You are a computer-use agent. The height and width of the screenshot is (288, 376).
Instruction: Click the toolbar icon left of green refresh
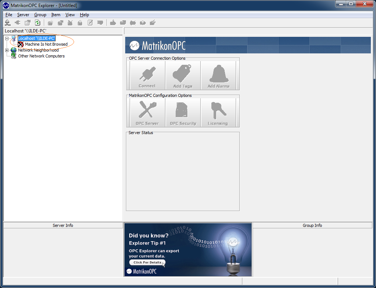pos(28,22)
